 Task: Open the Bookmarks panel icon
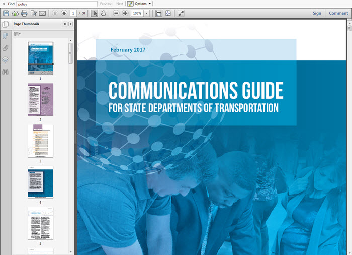5,36
